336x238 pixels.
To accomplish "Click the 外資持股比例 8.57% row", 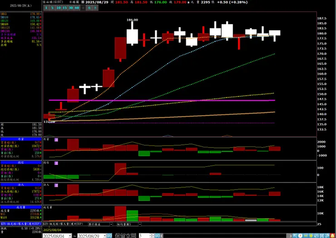I will [x=21, y=156].
